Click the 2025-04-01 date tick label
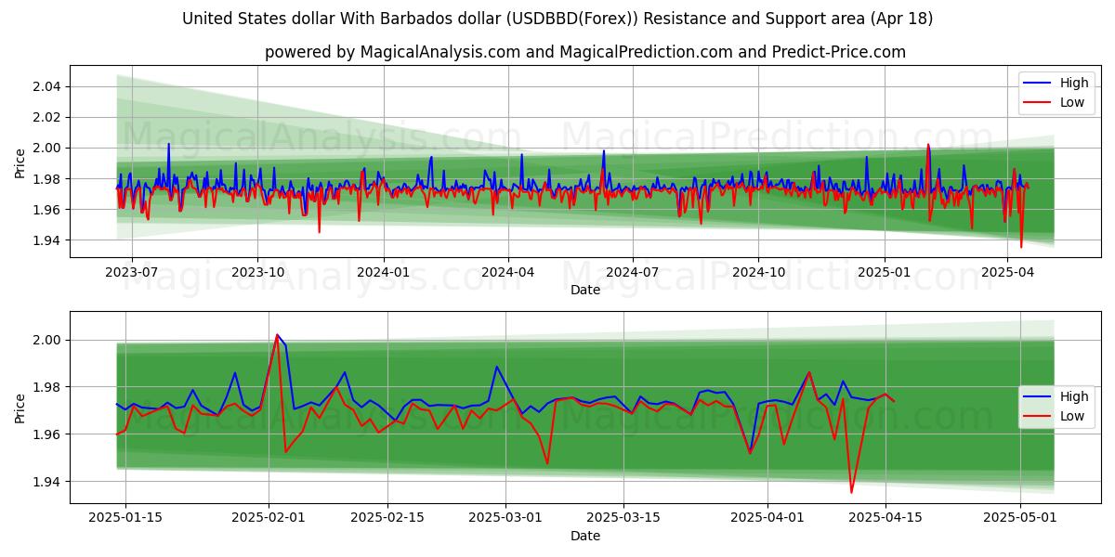Image resolution: width=1115 pixels, height=557 pixels. [x=767, y=519]
